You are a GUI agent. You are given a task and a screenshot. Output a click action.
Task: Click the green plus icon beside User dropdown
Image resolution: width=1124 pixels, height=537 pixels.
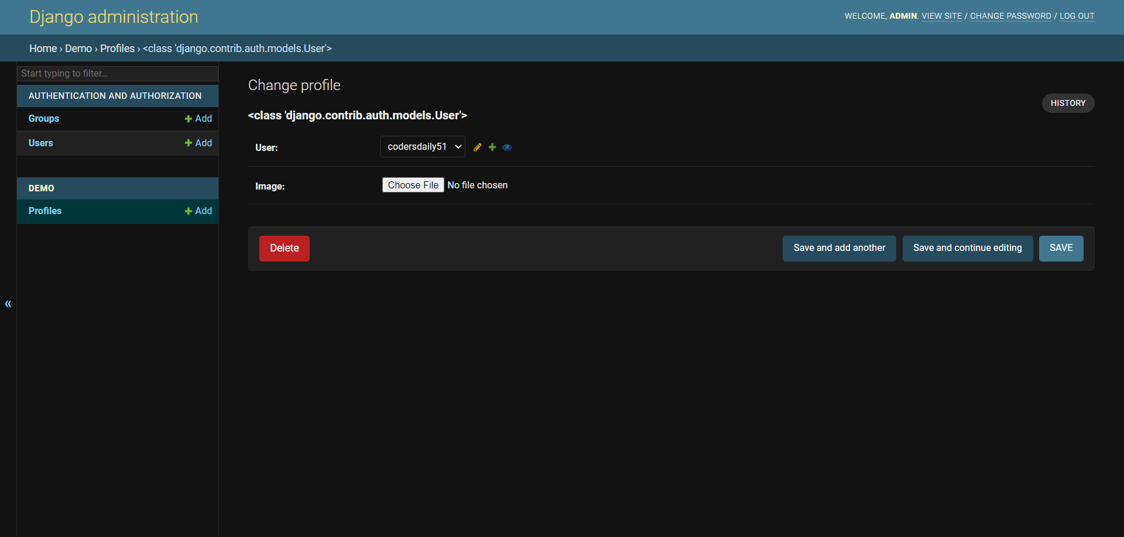click(492, 147)
